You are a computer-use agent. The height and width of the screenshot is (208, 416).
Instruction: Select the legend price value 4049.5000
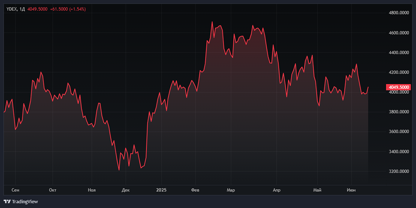coord(37,9)
